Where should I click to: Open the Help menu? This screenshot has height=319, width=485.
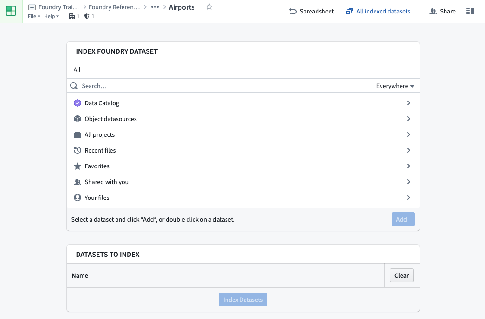(x=52, y=16)
